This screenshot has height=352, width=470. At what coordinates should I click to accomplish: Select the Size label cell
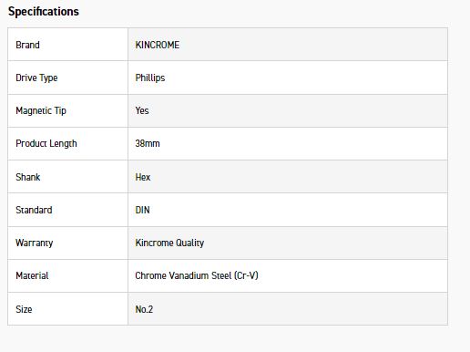click(68, 309)
